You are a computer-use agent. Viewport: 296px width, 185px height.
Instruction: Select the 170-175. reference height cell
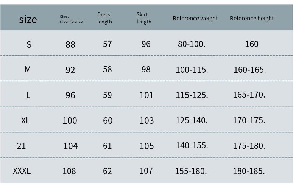pyautogui.click(x=249, y=120)
